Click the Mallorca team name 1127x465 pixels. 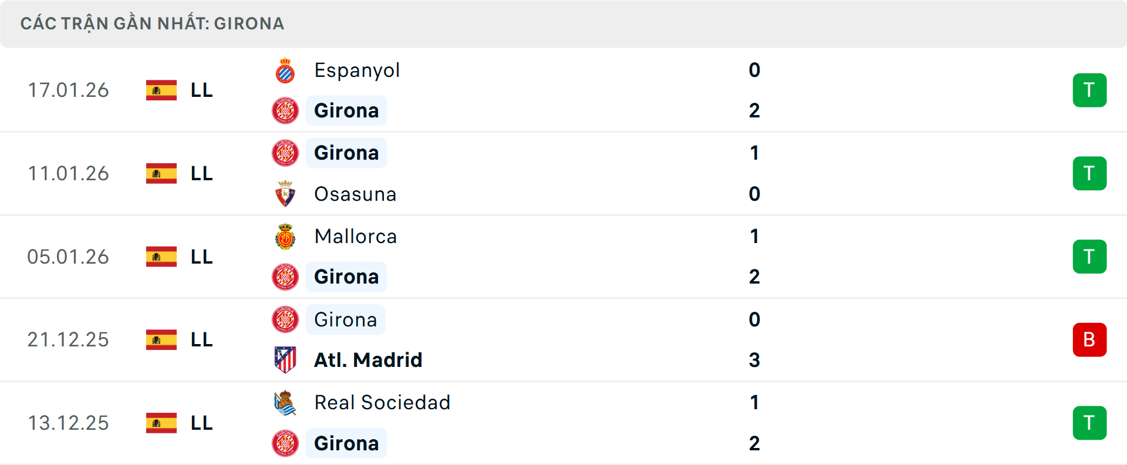[x=356, y=237]
